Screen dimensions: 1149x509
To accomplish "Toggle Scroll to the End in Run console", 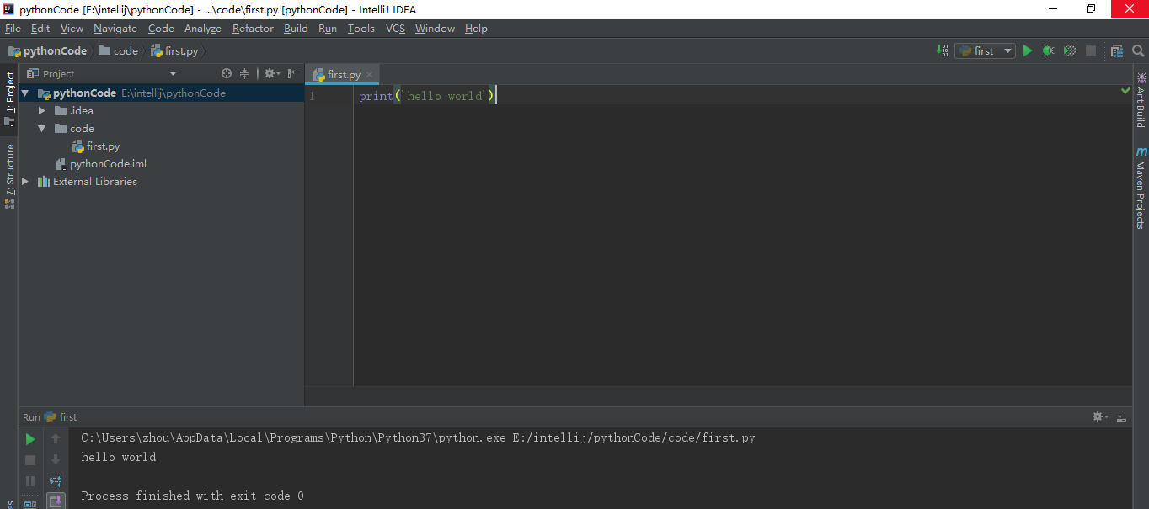I will pos(56,501).
